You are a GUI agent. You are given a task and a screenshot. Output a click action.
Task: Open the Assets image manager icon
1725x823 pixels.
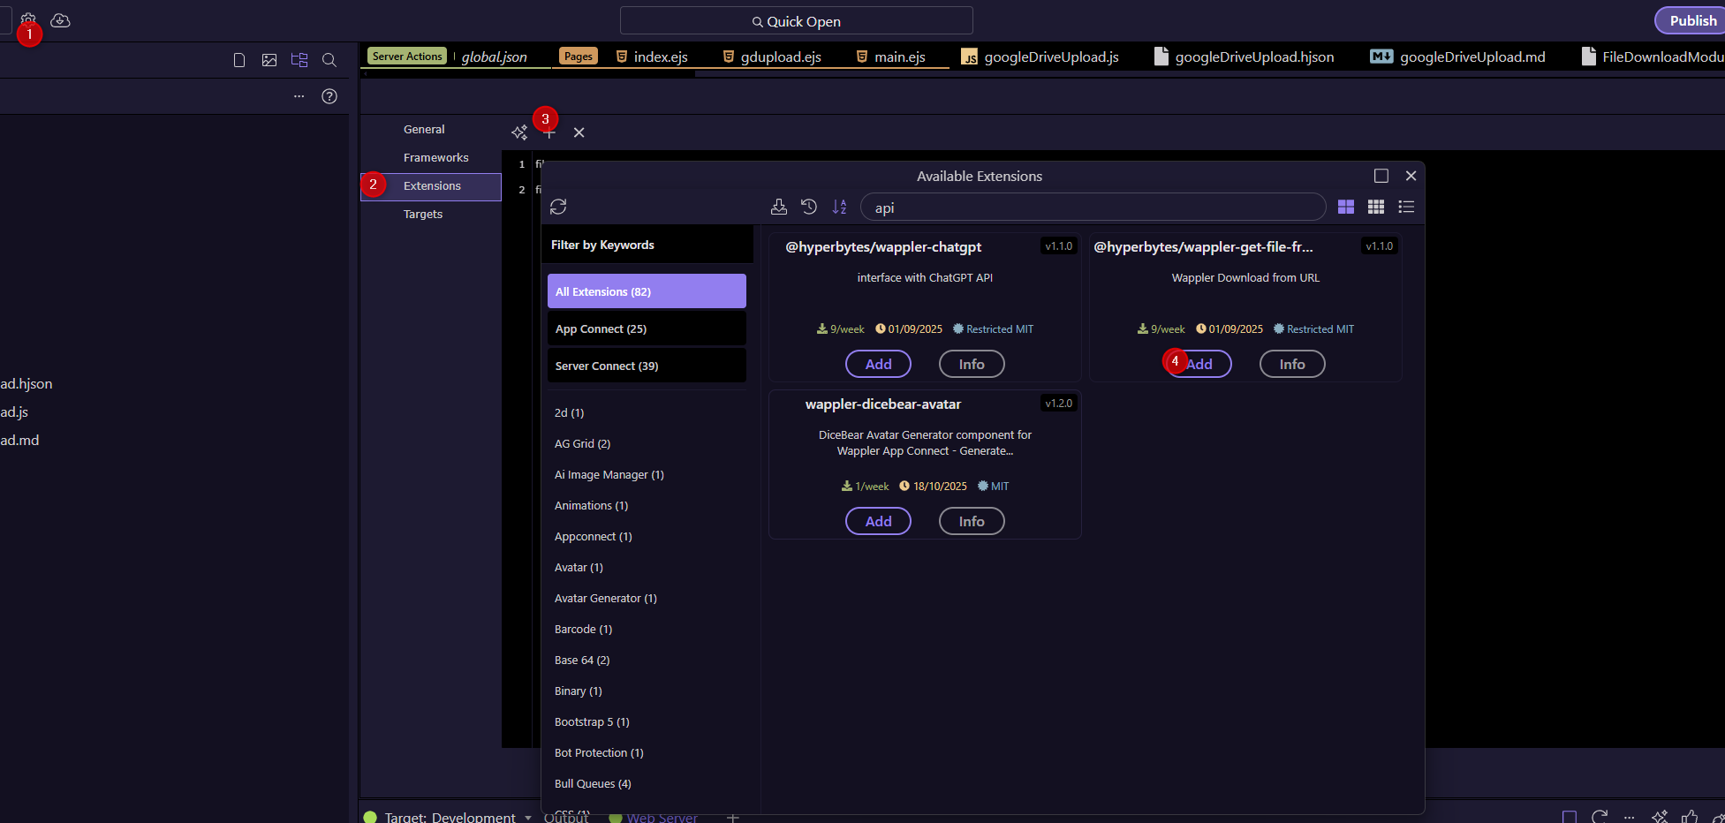[269, 60]
